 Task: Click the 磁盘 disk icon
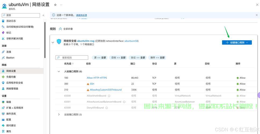pyautogui.click(x=3, y=102)
